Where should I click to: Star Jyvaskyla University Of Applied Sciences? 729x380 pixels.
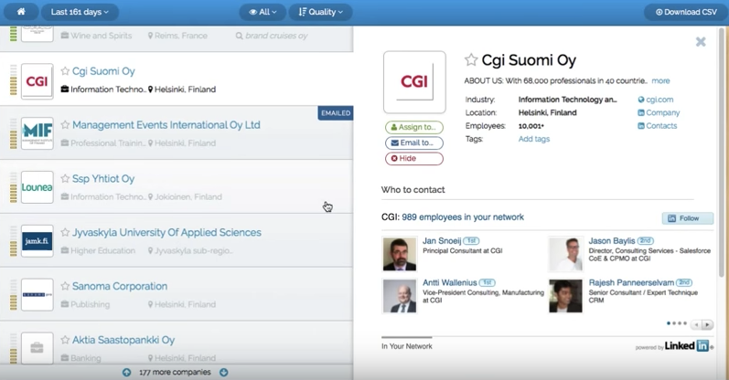[65, 232]
